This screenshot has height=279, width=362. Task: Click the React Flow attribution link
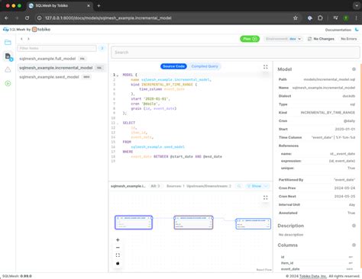click(264, 270)
